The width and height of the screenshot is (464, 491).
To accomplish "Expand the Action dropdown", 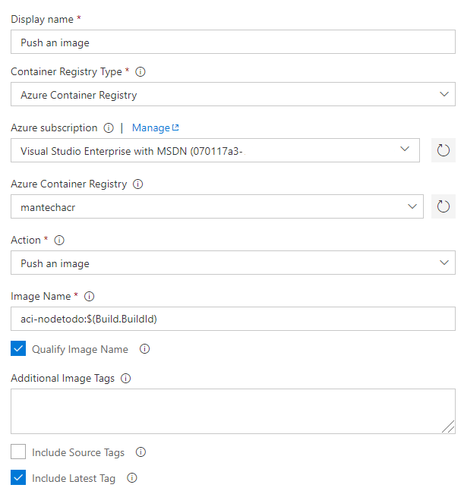I will pyautogui.click(x=233, y=263).
